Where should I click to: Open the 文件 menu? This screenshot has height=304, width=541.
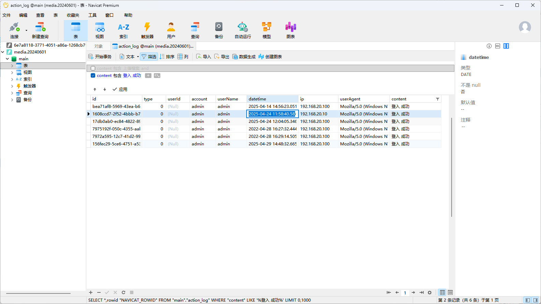[6, 15]
